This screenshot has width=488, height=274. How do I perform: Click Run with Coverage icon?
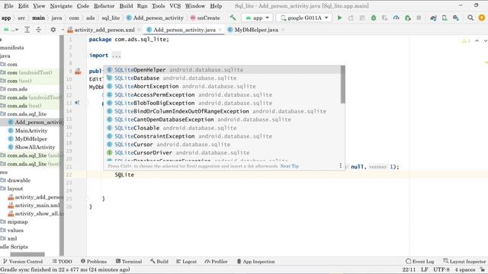tap(384, 18)
